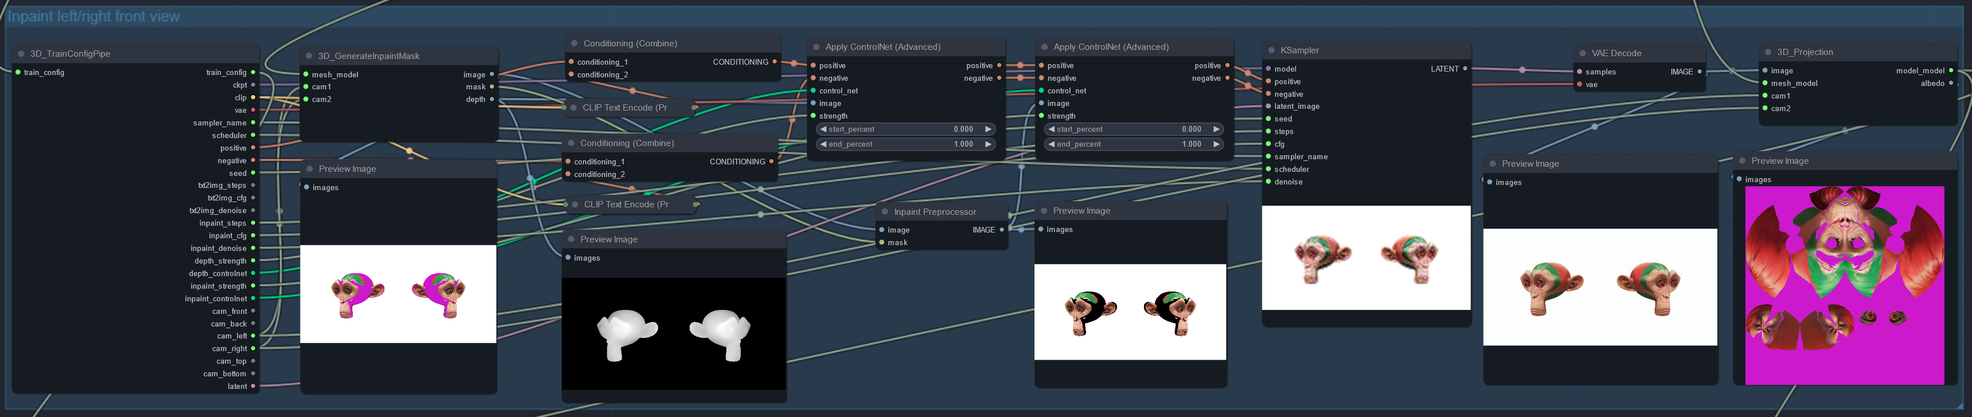1972x417 pixels.
Task: Collapse the 3D_Projection node via its title dot
Action: [1768, 53]
